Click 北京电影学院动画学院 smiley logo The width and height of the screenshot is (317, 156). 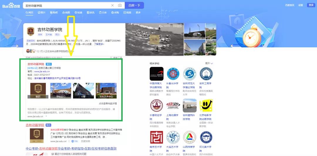(x=206, y=105)
